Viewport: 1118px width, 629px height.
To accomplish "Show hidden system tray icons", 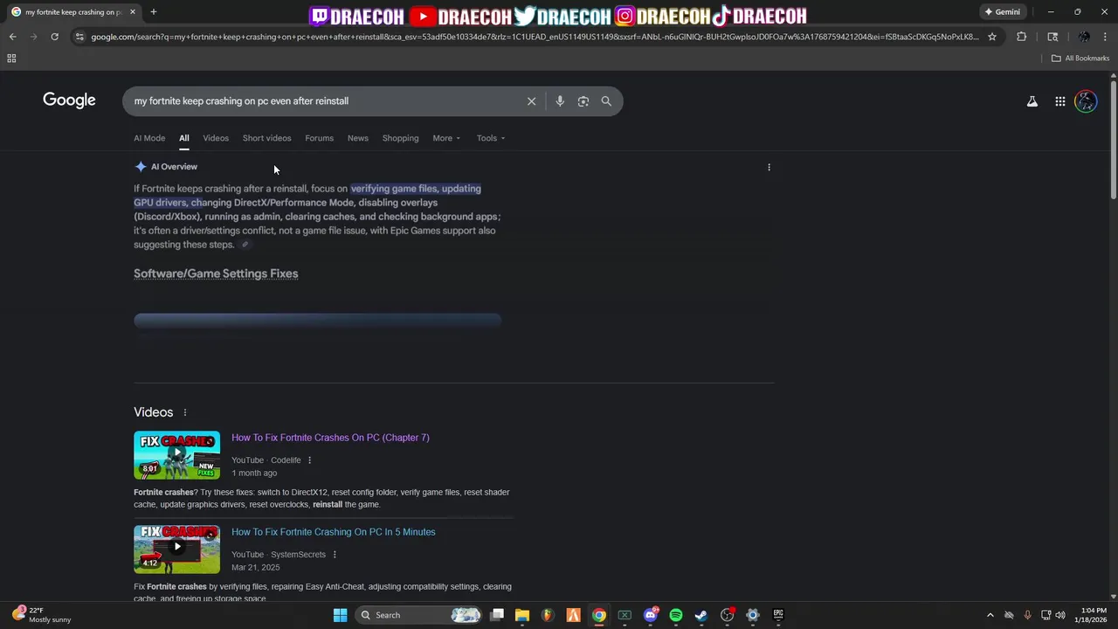I will click(x=990, y=615).
